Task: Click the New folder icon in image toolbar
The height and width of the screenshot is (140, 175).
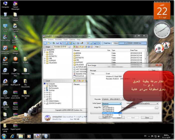Action: (x=80, y=47)
